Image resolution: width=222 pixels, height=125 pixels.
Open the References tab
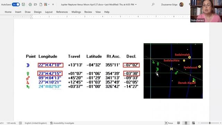point(62,12)
